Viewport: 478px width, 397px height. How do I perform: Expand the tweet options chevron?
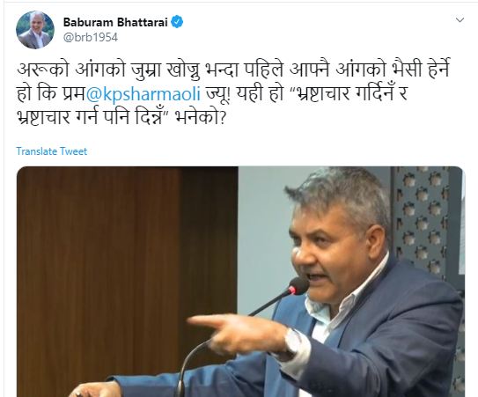click(x=460, y=20)
